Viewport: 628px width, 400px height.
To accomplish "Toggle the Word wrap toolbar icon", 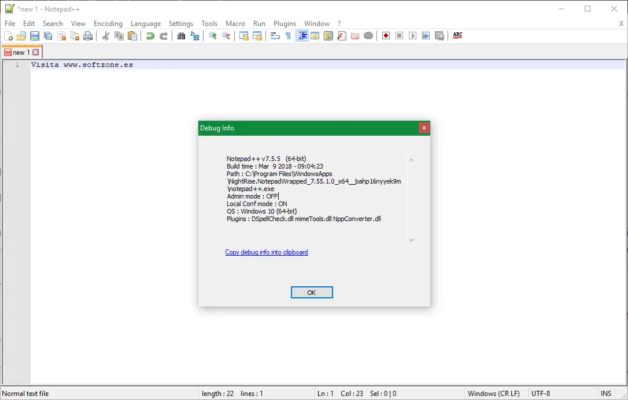I will [275, 36].
